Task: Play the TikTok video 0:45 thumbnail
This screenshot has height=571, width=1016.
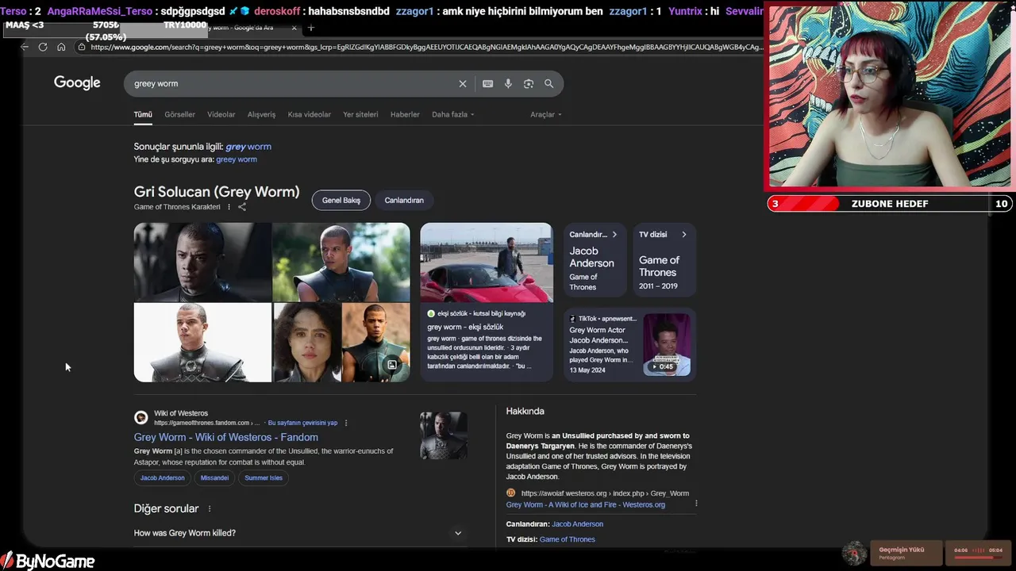Action: point(667,344)
